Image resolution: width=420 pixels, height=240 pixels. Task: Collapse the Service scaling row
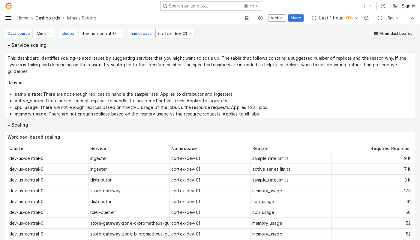[27, 45]
